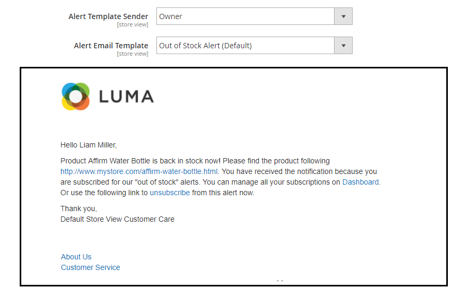Viewport: 467px width, 296px height.
Task: Open the Alert Template Sender dropdown arrow
Action: [344, 16]
